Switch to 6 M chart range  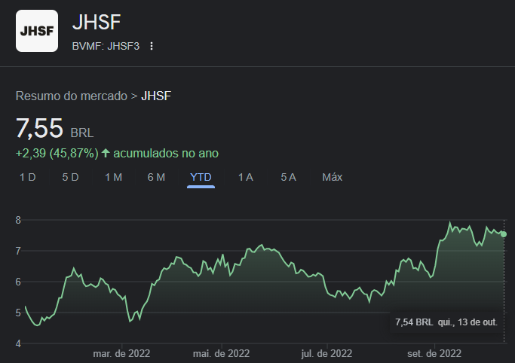click(156, 178)
